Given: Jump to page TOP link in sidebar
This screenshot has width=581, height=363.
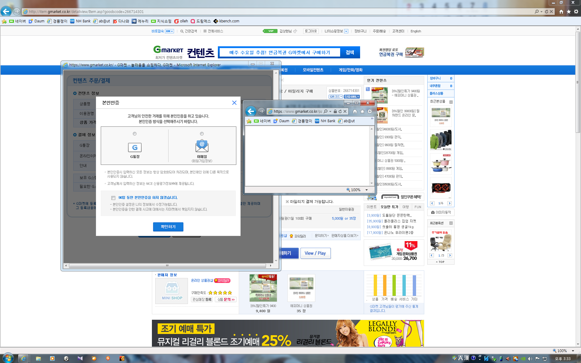Looking at the screenshot, I should 440,262.
